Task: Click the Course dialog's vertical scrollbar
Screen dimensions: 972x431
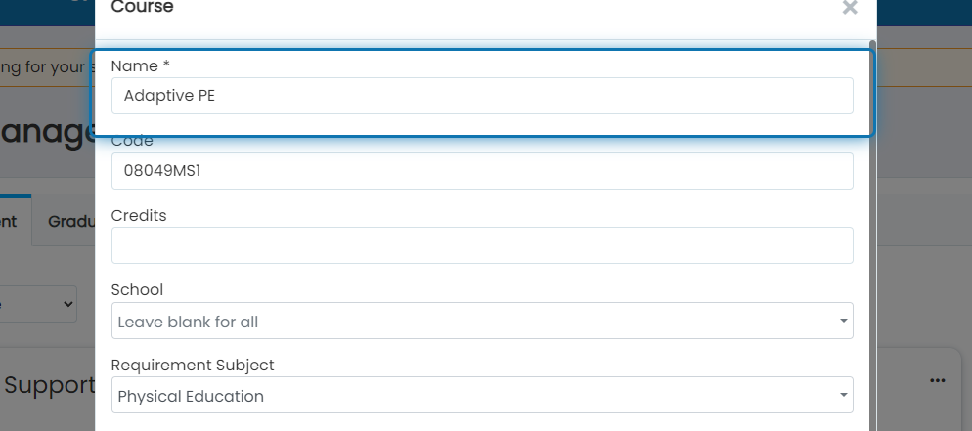Action: point(873,236)
